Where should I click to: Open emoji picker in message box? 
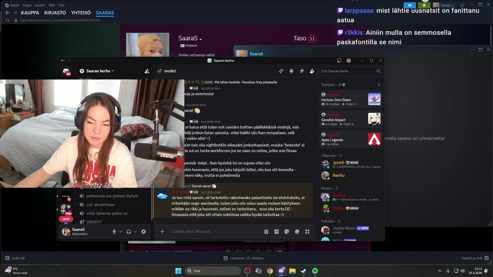tap(297, 232)
